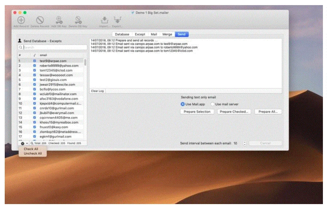
Task: Toggle the checkbox for wziubf0@mailinator.com
Action: tap(35, 94)
